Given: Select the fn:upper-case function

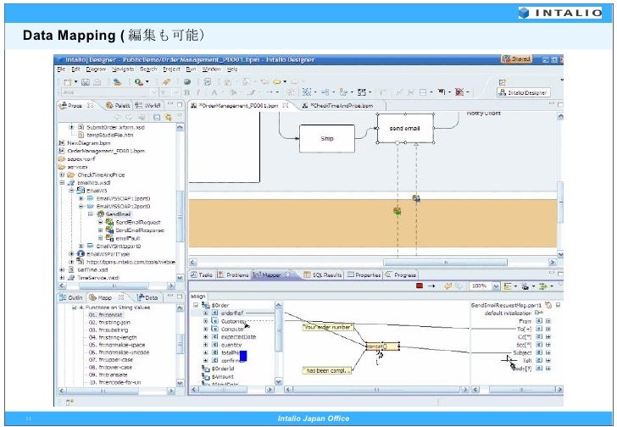Looking at the screenshot, I should (110, 360).
